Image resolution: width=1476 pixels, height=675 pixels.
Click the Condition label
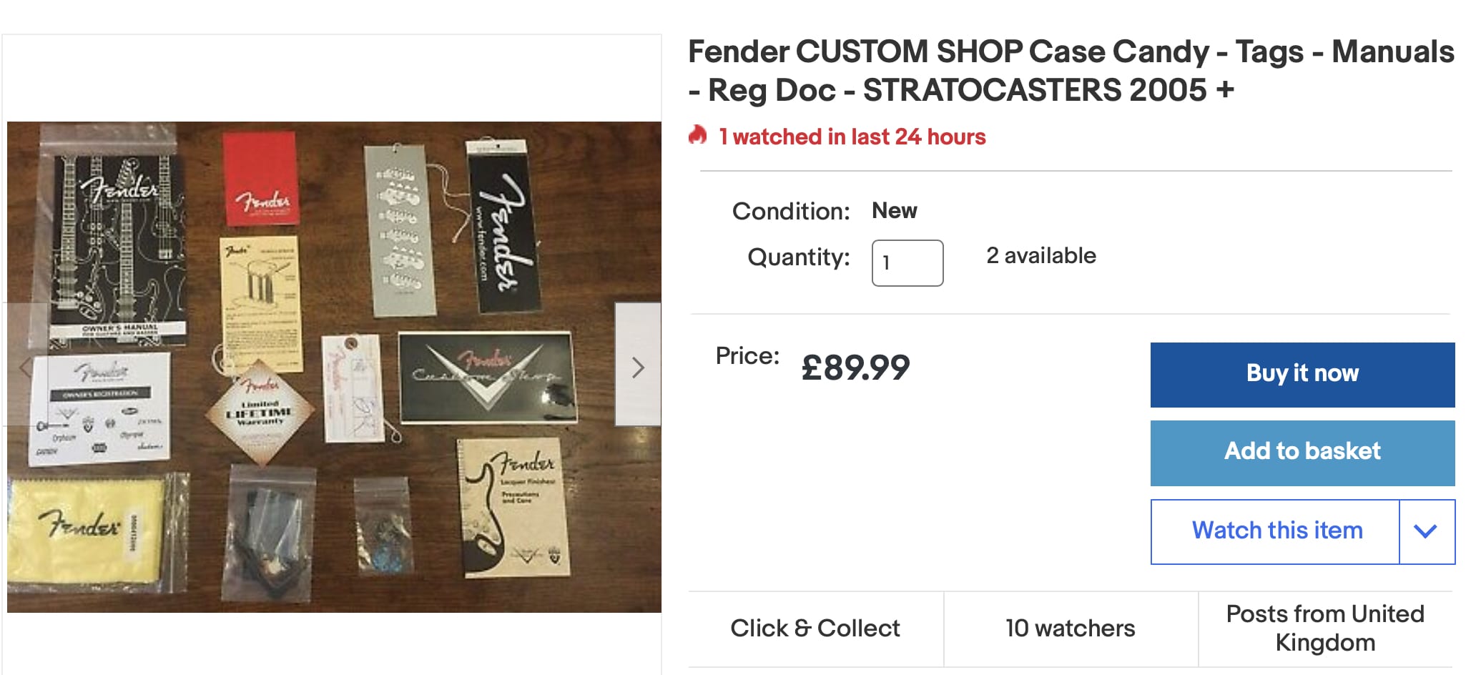pos(790,212)
